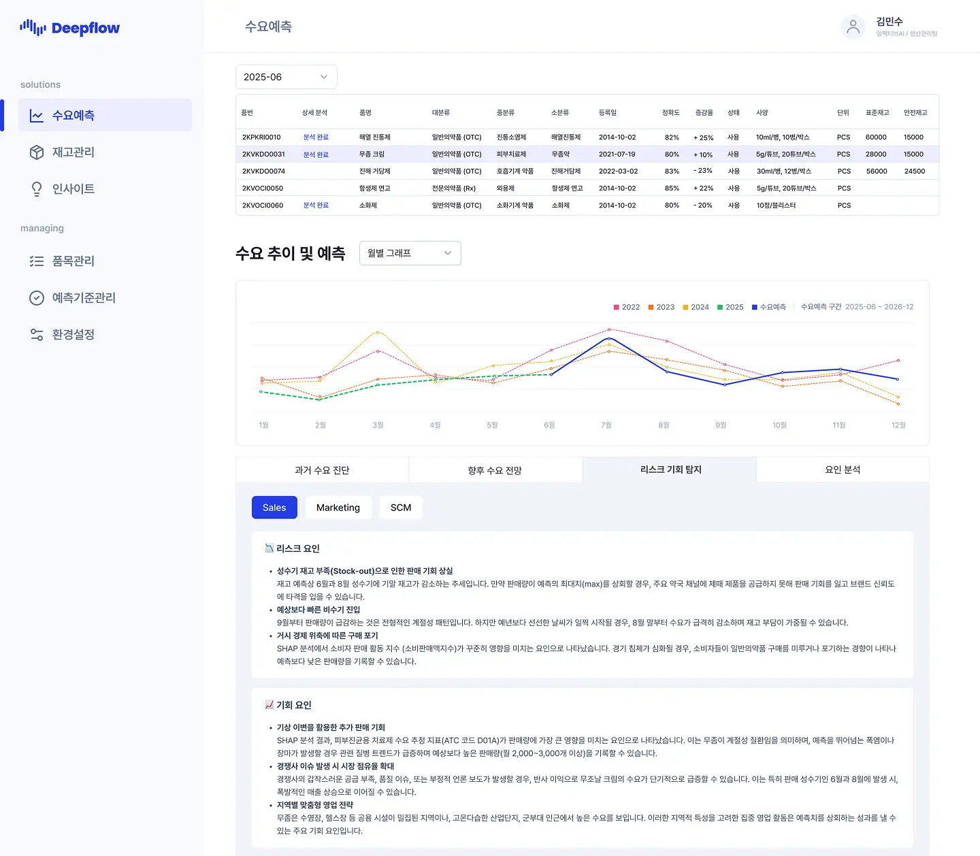Screen dimensions: 980x856
Task: Select table row 2KVOCI0050
Action: coord(587,188)
